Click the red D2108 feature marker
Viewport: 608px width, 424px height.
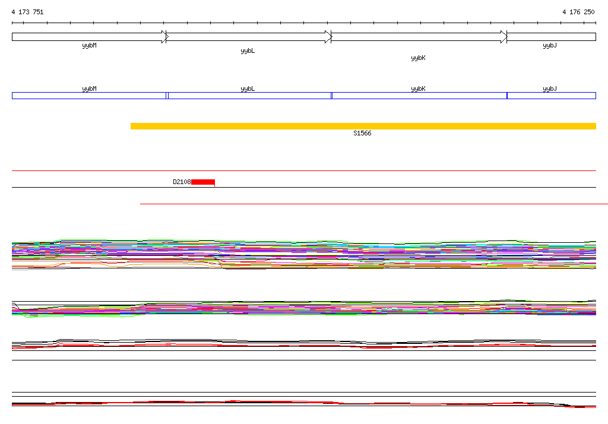(203, 182)
